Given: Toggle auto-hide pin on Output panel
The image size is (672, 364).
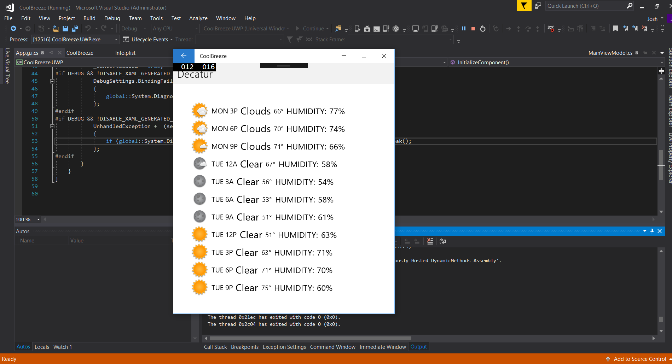Looking at the screenshot, I should click(x=652, y=231).
